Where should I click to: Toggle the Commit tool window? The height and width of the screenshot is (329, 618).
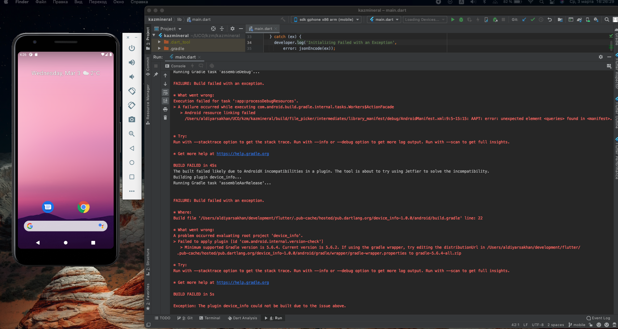click(148, 66)
